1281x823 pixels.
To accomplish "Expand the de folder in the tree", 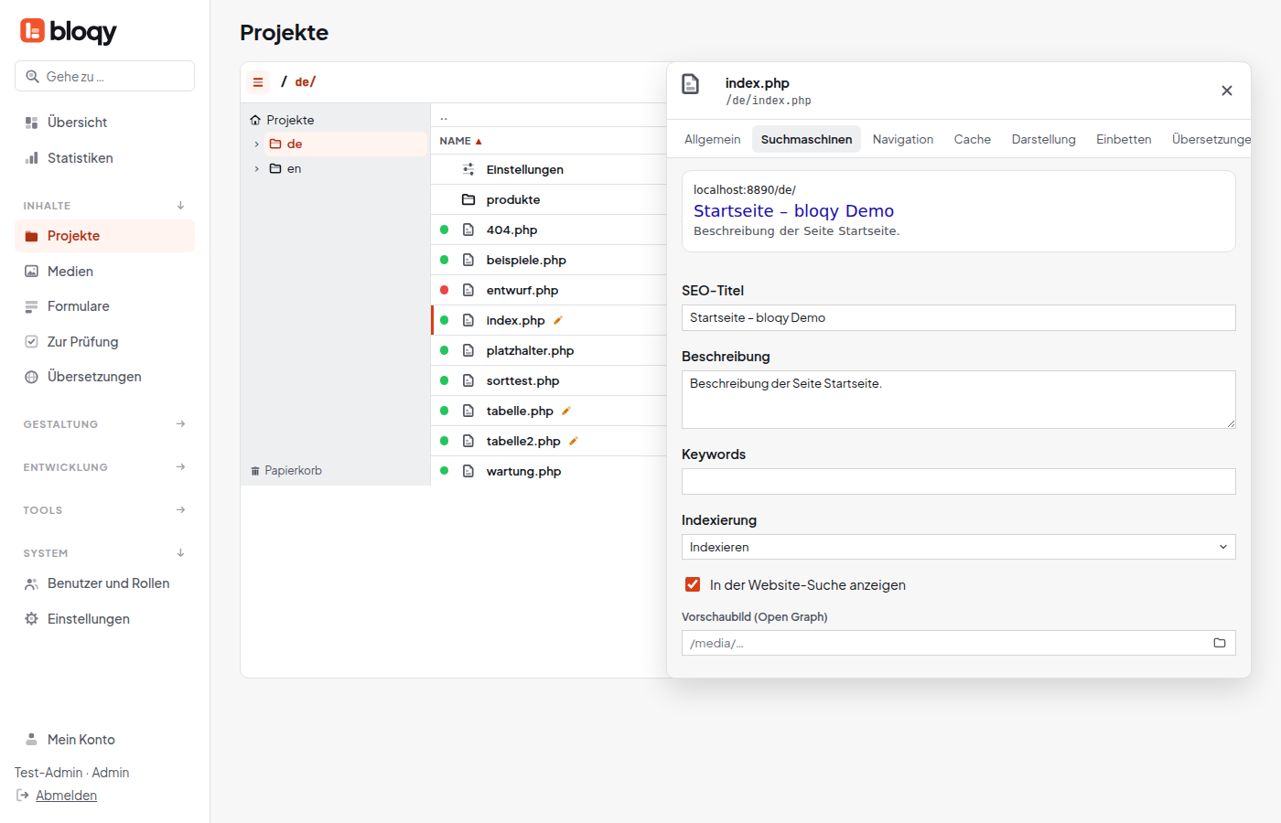I will (256, 144).
